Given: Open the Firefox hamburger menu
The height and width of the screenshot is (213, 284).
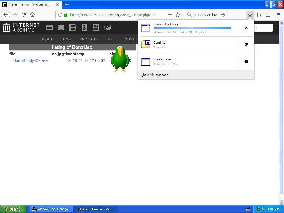Looking at the screenshot, I should click(x=279, y=15).
